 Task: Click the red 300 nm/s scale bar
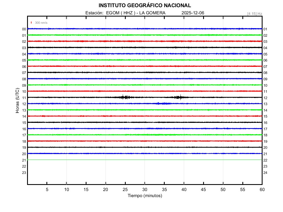click(31, 23)
